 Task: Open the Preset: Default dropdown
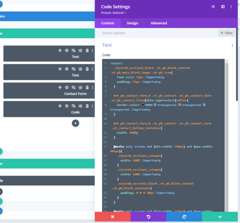tap(114, 13)
